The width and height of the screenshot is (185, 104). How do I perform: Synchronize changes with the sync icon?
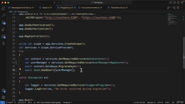point(15,103)
